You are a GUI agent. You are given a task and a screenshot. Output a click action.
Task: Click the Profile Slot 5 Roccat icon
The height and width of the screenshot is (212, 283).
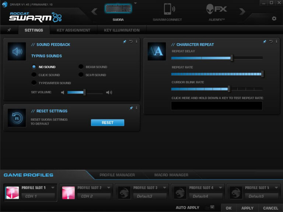point(236,193)
